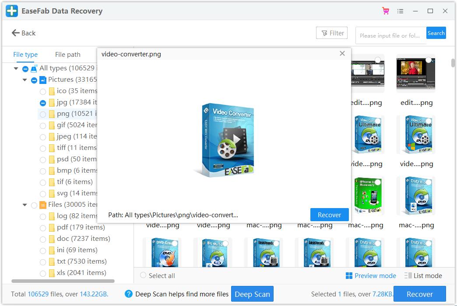Viewport: 457px width, 306px height.
Task: Click the Search button
Action: coord(436,33)
